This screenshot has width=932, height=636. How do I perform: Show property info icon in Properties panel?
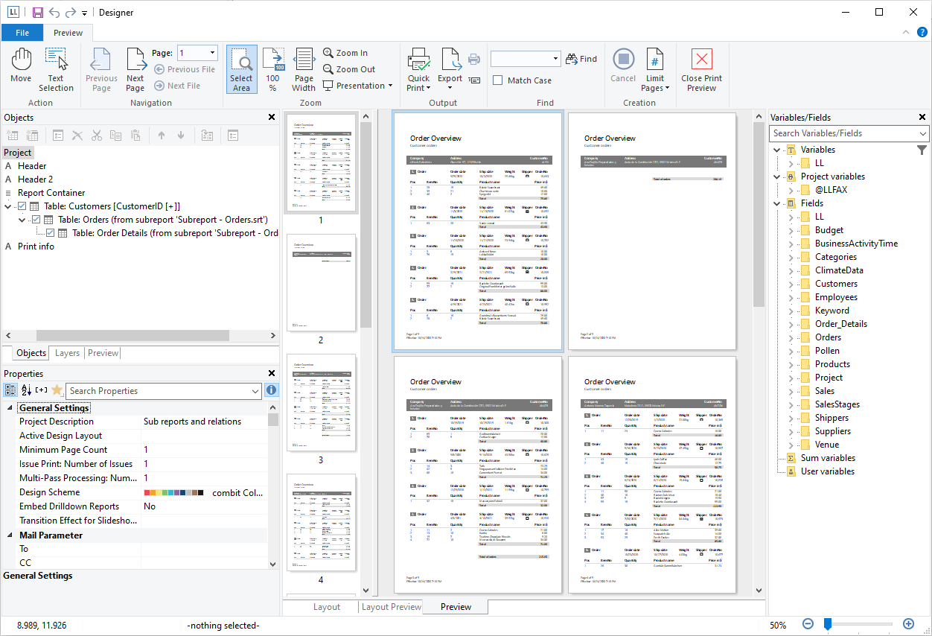coord(272,390)
